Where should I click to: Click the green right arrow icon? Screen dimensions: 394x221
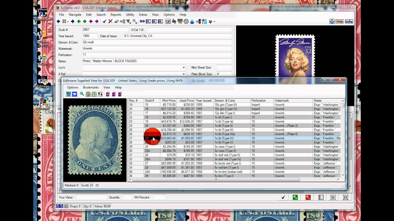tap(85, 21)
